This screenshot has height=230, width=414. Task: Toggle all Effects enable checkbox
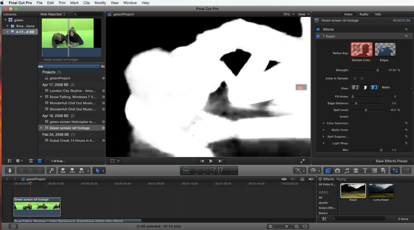[318, 30]
